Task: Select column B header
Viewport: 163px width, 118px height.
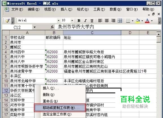Action: pyautogui.click(x=54, y=33)
